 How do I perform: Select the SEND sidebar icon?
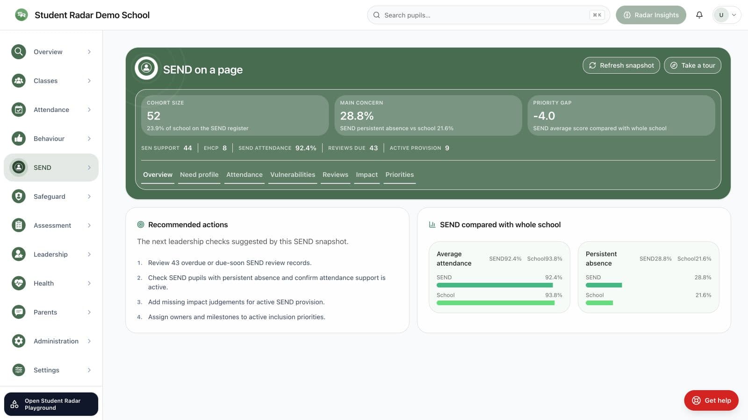[19, 168]
